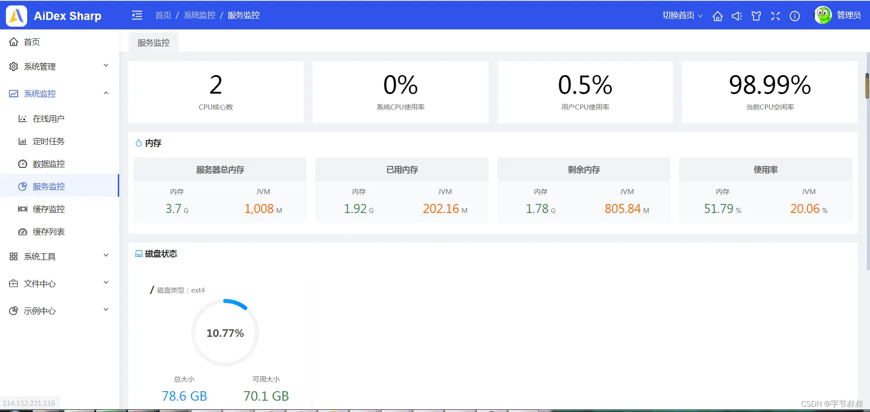Image resolution: width=870 pixels, height=412 pixels.
Task: Open the 切换首页 dropdown
Action: coord(682,15)
